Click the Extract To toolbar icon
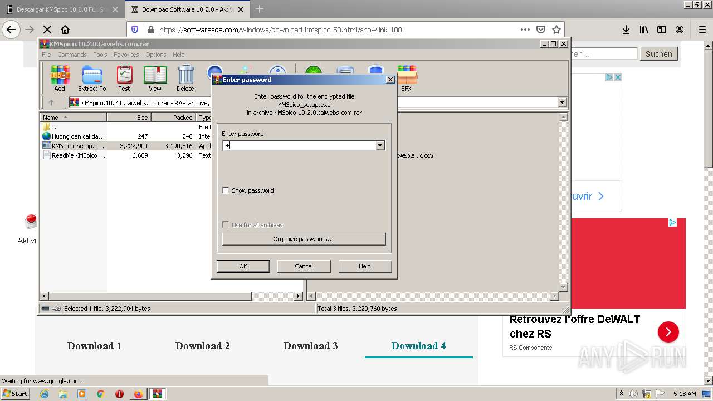 [x=92, y=78]
